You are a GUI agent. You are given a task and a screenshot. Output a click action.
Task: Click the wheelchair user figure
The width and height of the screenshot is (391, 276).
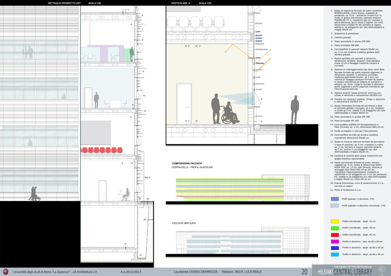pyautogui.click(x=229, y=113)
